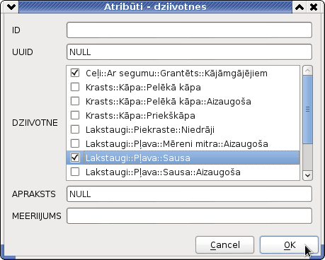Close the Atribūti dialog window
The height and width of the screenshot is (260, 325).
(314, 7)
